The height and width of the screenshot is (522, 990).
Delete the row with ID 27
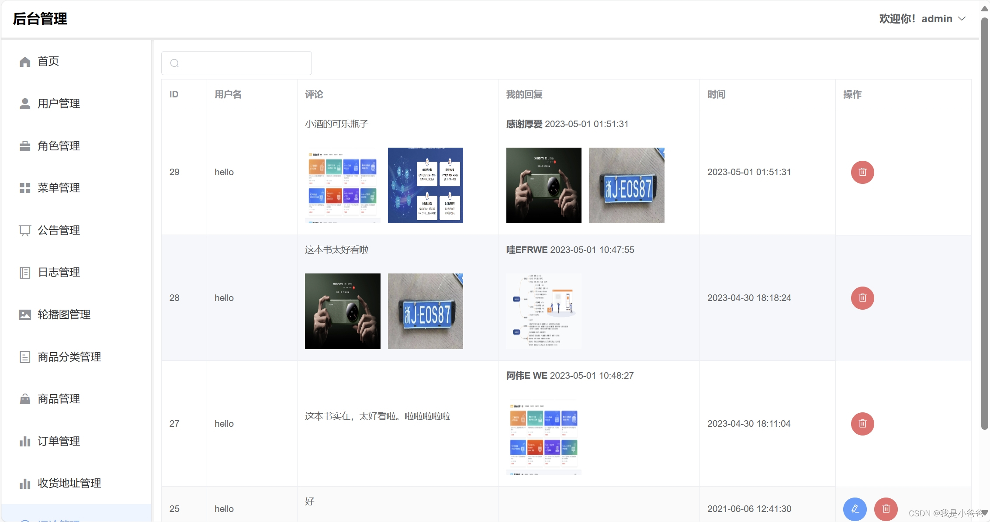click(x=862, y=423)
